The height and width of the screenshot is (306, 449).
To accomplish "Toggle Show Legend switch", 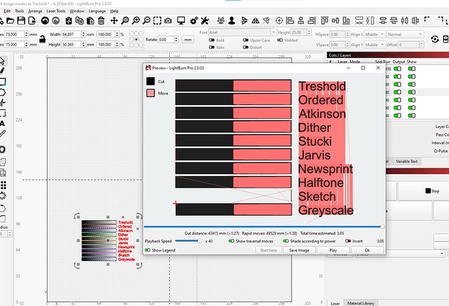I will (148, 250).
